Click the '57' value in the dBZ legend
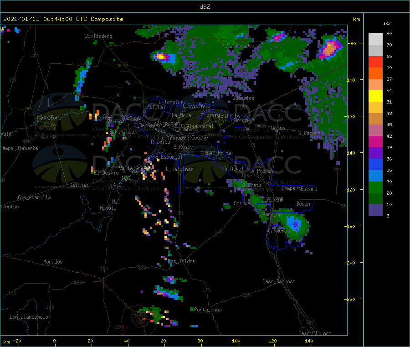The height and width of the screenshot is (347, 410). [x=389, y=79]
